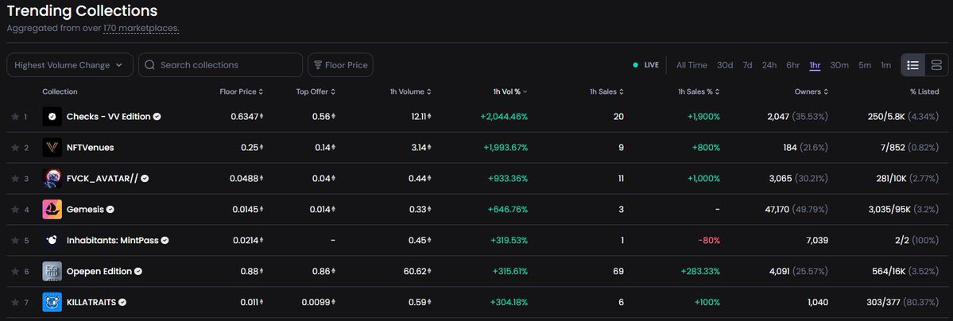This screenshot has width=953, height=321.
Task: Open the Highest Volume Change dropdown
Action: tap(70, 65)
